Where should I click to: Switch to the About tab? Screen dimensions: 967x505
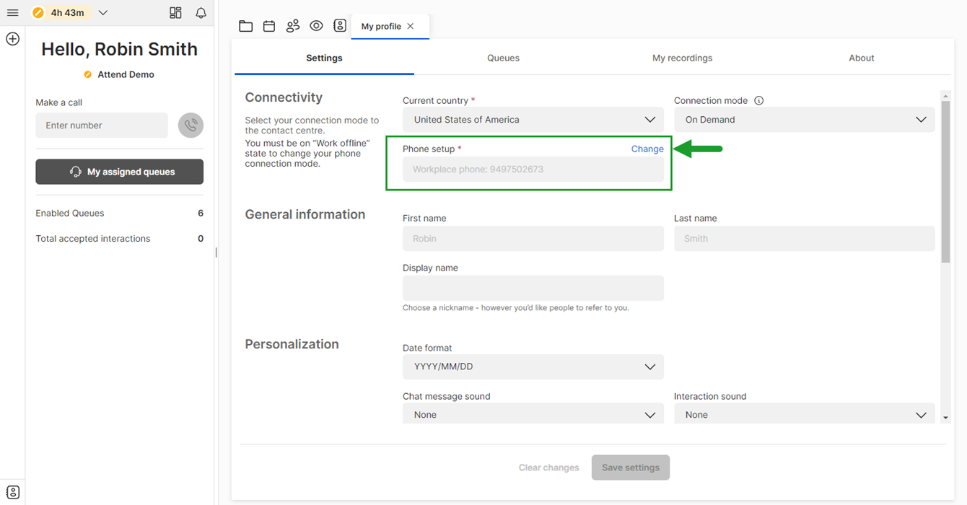click(x=861, y=58)
